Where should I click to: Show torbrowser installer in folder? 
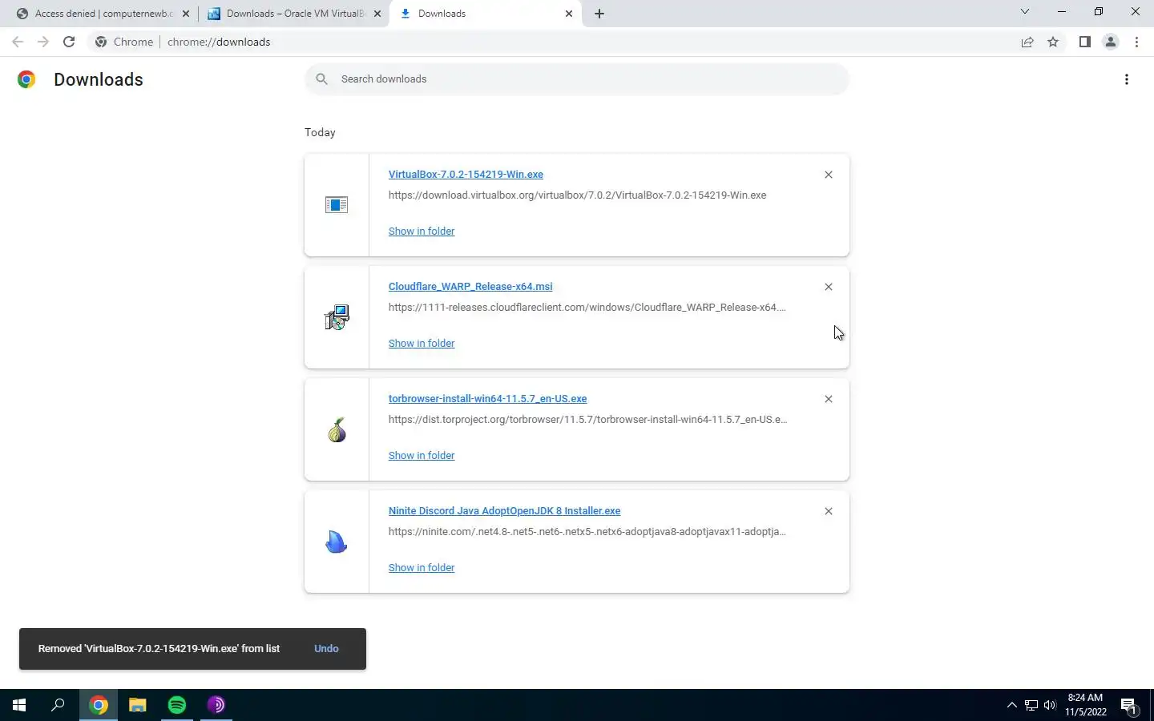point(422,456)
